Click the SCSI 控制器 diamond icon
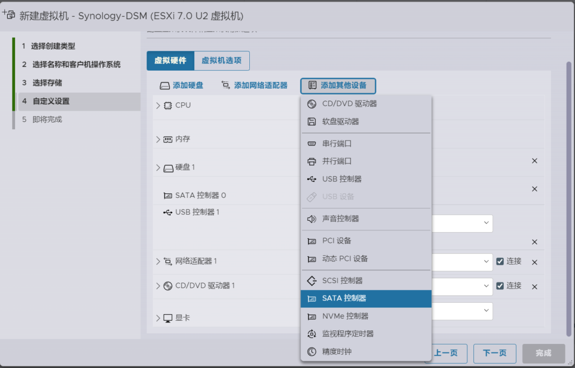575x368 pixels. pos(311,281)
